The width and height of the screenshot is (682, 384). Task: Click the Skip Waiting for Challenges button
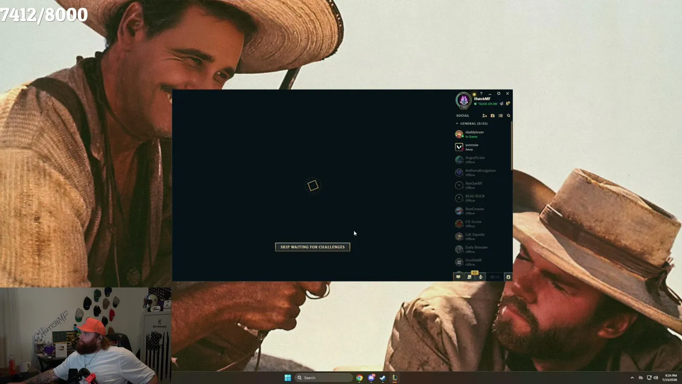313,247
